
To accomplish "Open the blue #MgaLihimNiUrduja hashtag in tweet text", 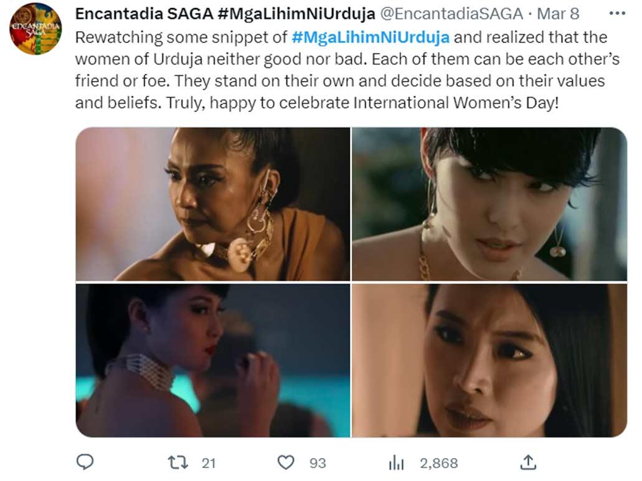I will [371, 37].
